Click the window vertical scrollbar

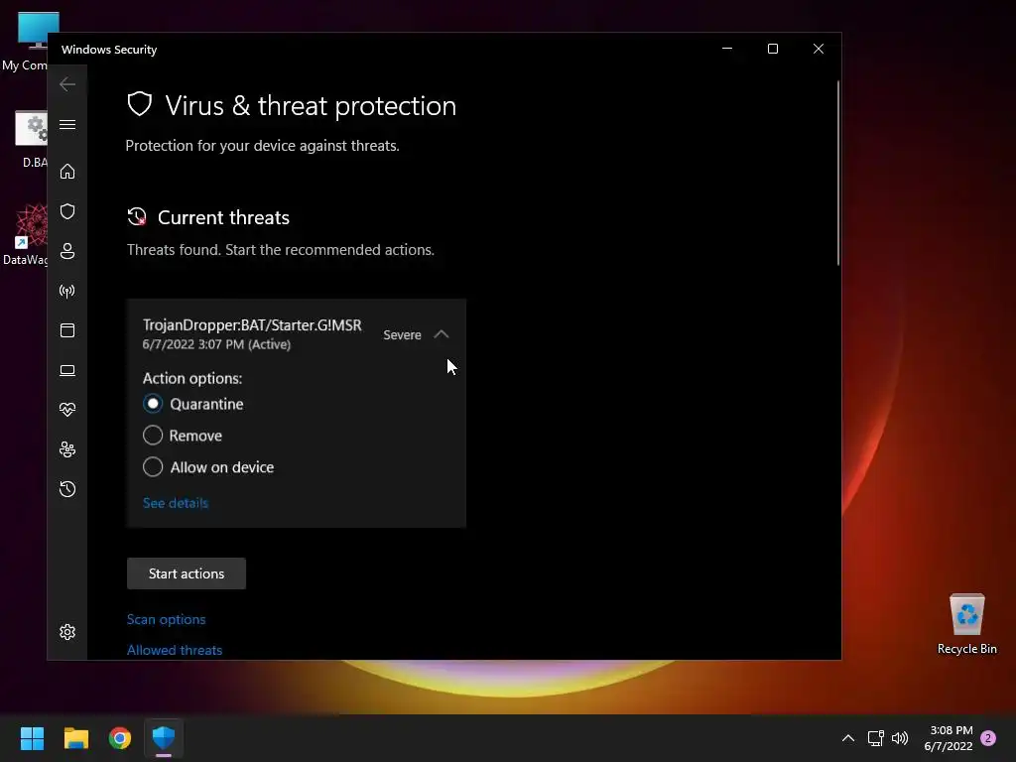coord(837,173)
